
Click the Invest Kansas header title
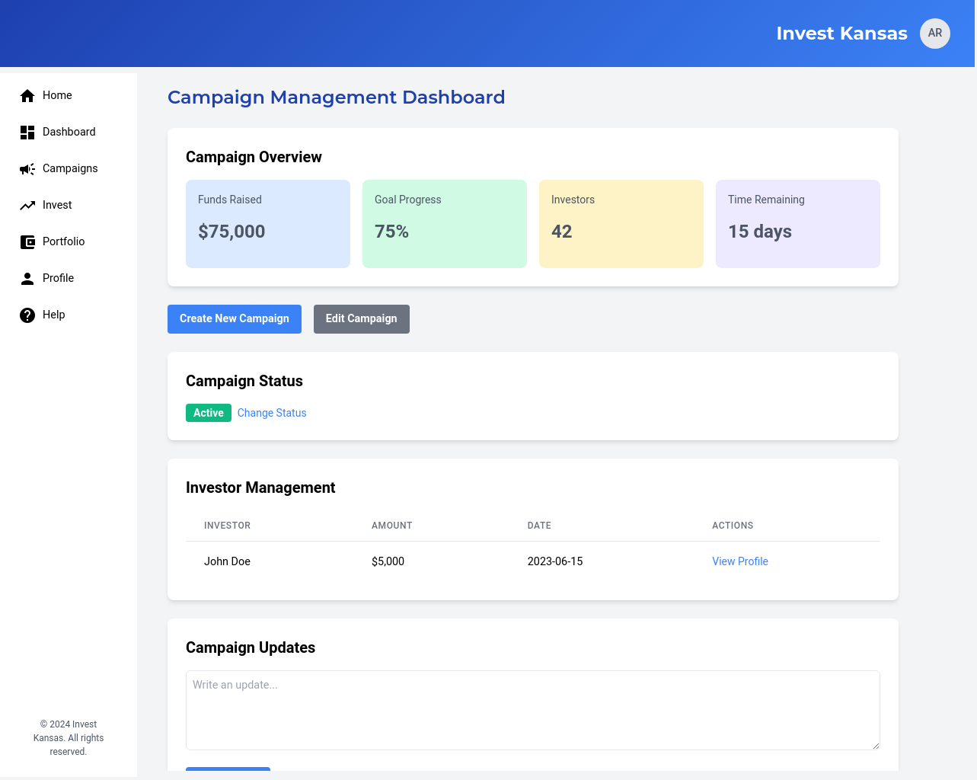coord(841,34)
